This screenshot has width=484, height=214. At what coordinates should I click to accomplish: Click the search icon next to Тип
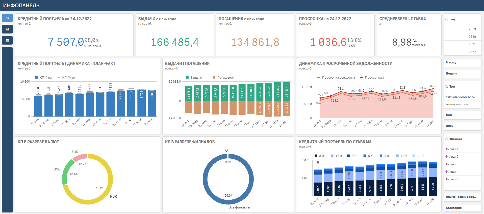pyautogui.click(x=446, y=87)
